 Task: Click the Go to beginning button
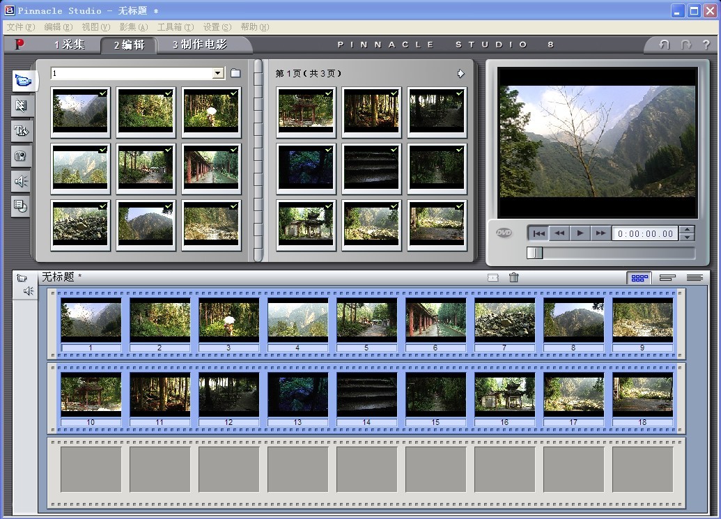point(538,233)
